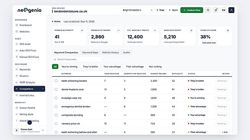Filter by They're better
Image resolution: width=250 pixels, height=140 pixels.
[x=90, y=67]
